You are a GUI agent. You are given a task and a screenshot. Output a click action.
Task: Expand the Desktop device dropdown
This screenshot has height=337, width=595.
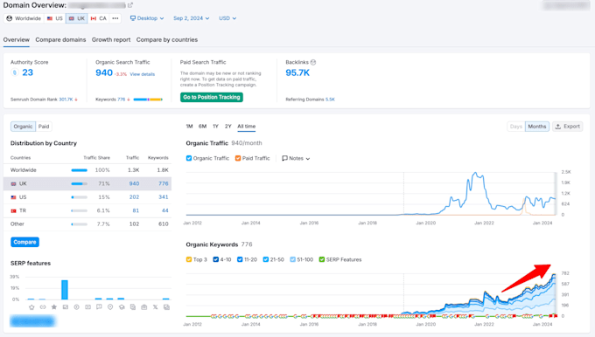pyautogui.click(x=147, y=18)
